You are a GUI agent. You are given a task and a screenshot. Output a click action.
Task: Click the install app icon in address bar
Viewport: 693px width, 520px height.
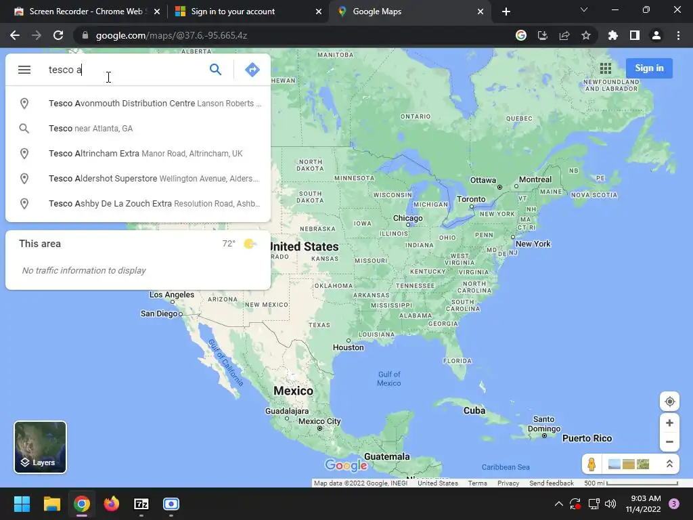point(543,35)
